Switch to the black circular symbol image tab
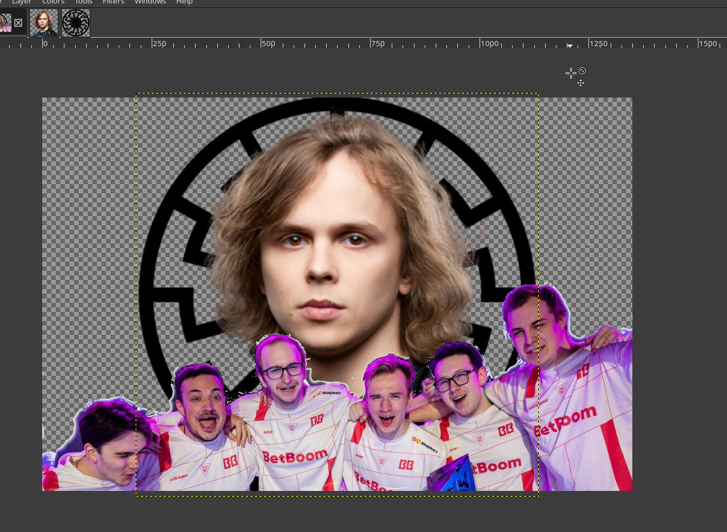The height and width of the screenshot is (532, 727). (x=76, y=23)
